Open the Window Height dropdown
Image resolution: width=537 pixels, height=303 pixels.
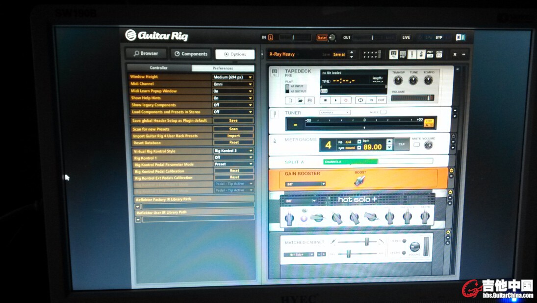(232, 77)
